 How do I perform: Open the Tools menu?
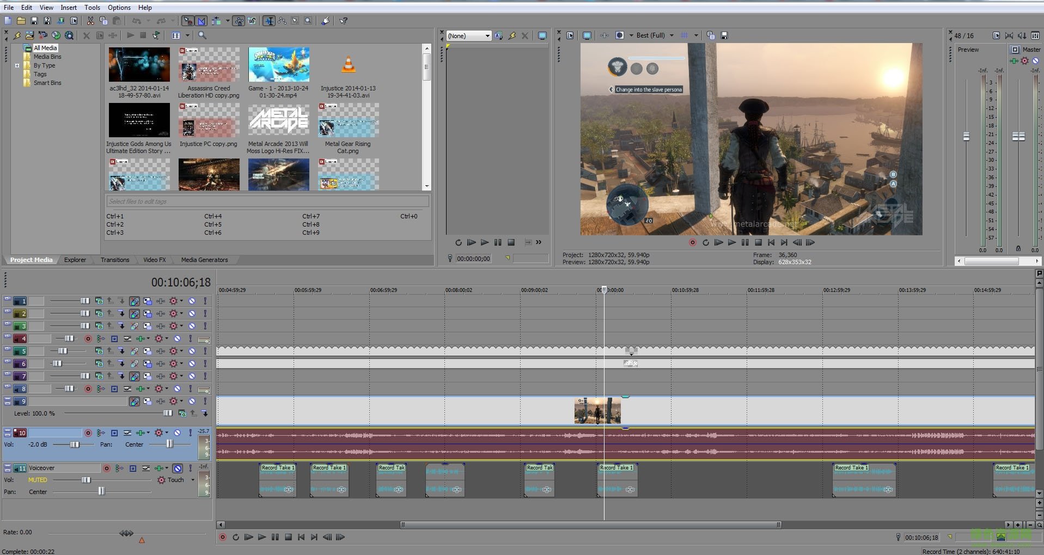tap(92, 7)
